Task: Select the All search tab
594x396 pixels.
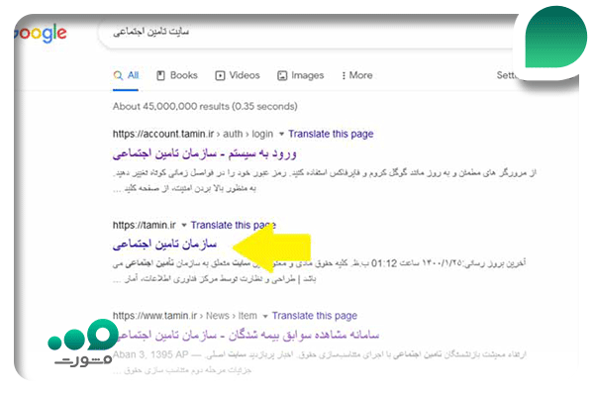Action: point(126,75)
